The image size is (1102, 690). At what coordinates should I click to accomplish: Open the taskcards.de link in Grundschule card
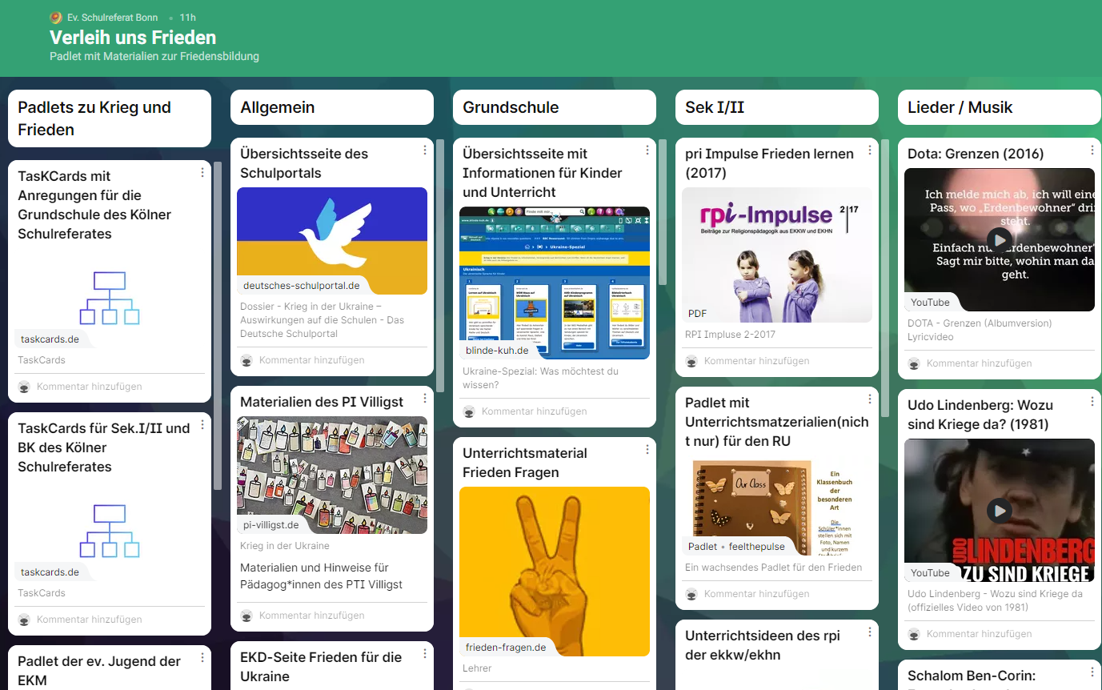50,339
